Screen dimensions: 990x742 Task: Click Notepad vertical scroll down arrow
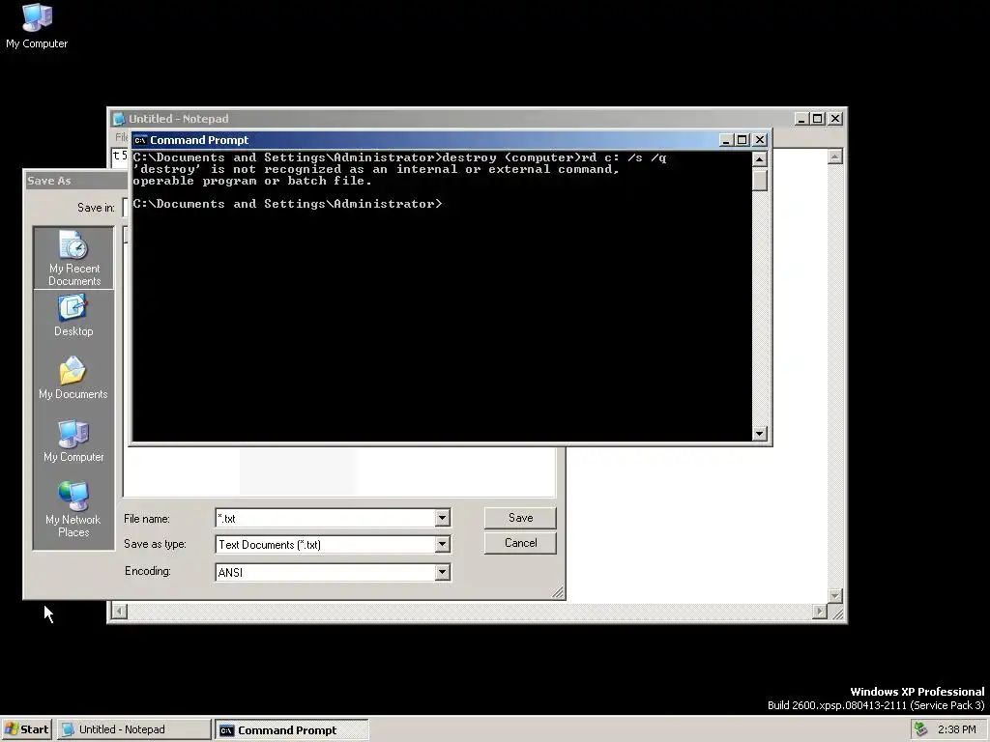(834, 595)
